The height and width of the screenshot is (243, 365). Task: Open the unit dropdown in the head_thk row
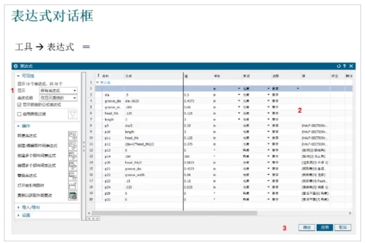tap(239, 113)
